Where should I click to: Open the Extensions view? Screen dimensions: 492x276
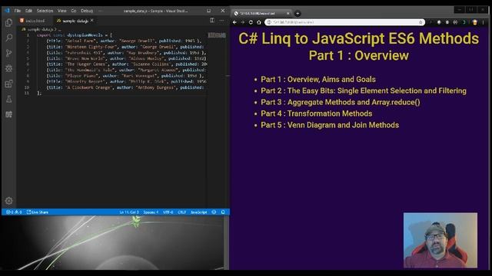(x=8, y=84)
